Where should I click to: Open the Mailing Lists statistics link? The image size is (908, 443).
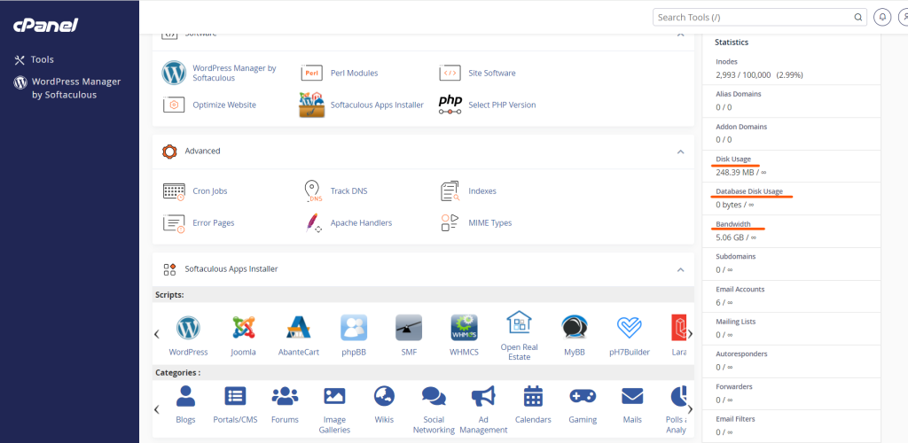(735, 322)
